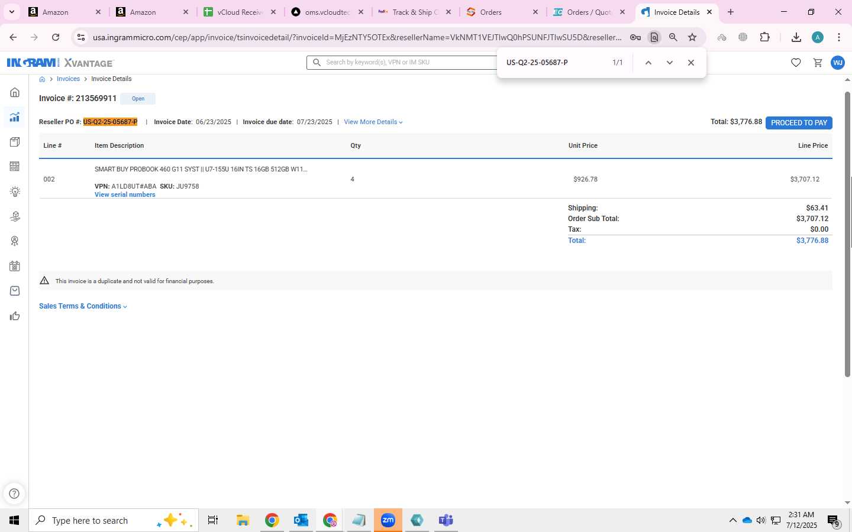The width and height of the screenshot is (852, 532).
Task: Click the product box sidebar icon
Action: [15, 142]
